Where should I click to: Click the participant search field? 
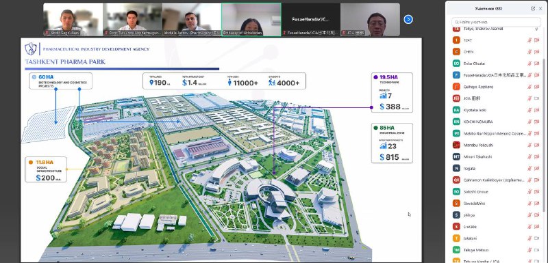496,22
